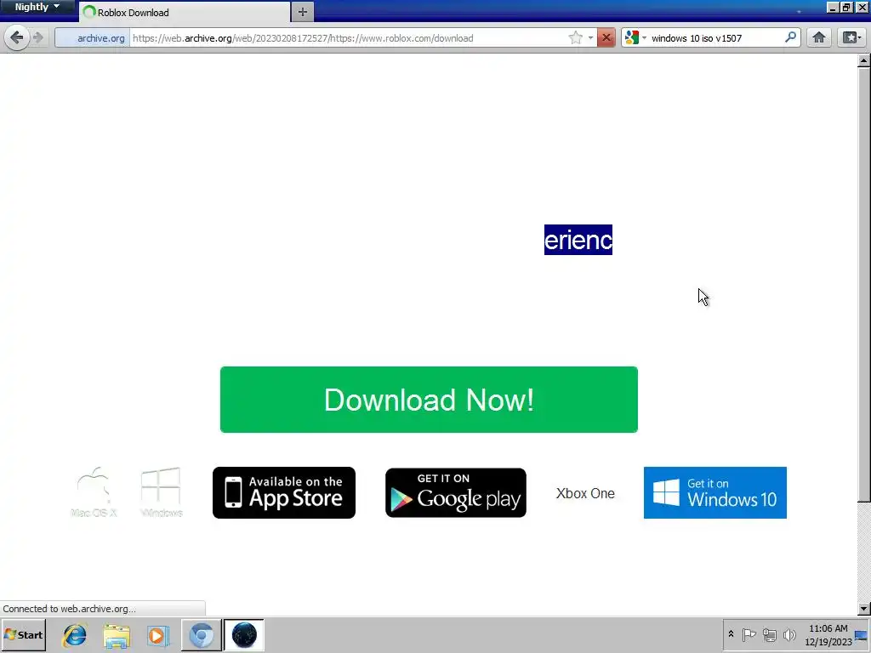Open Action Center flag icon
The height and width of the screenshot is (653, 871).
749,634
